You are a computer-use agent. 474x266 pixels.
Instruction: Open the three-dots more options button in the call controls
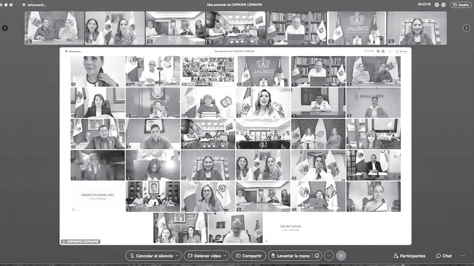(329, 256)
